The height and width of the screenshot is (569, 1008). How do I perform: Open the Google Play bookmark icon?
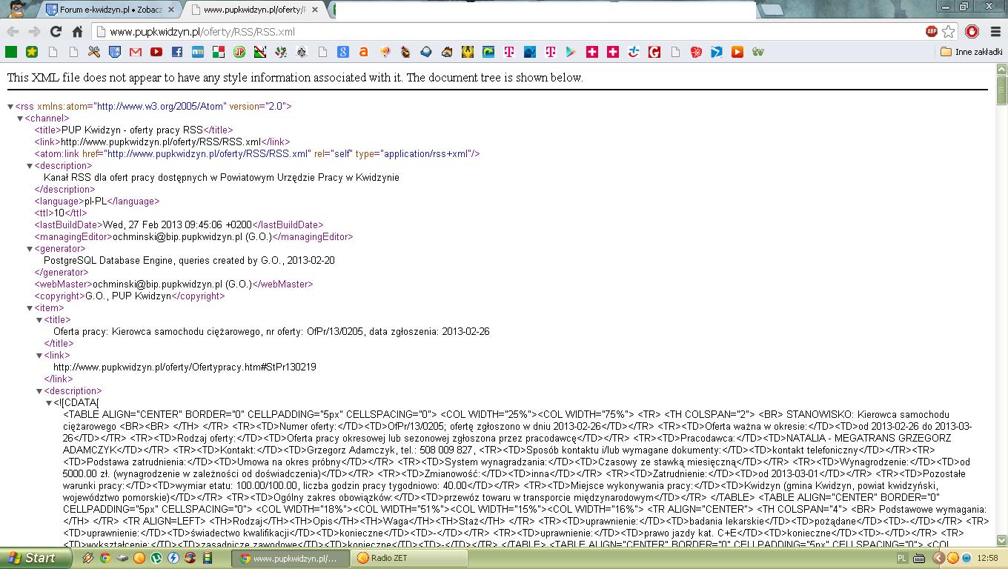(x=571, y=52)
